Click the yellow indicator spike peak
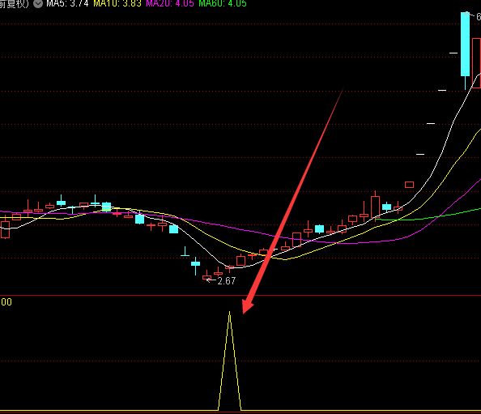 229,313
